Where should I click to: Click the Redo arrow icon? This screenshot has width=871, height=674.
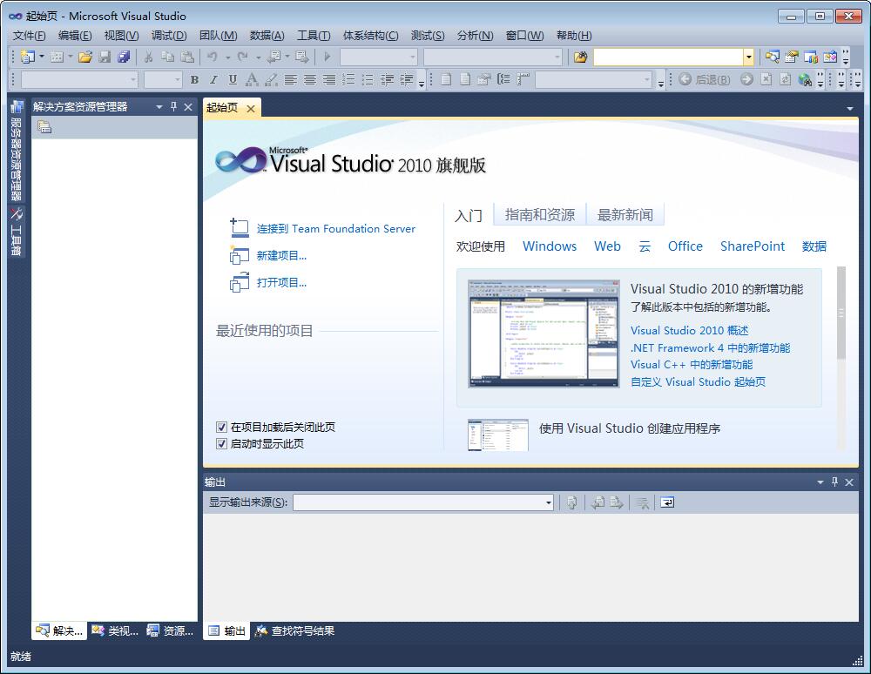tap(243, 57)
